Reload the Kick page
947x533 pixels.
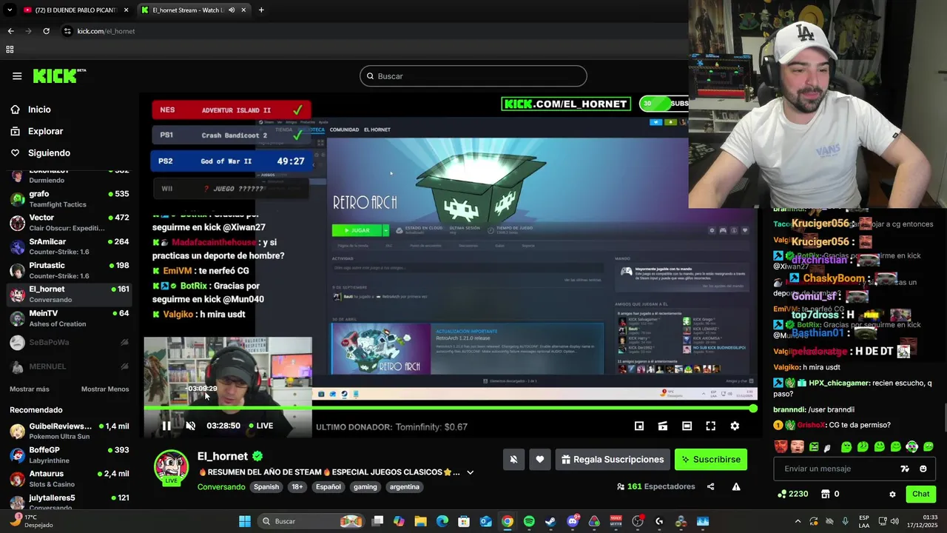46,31
